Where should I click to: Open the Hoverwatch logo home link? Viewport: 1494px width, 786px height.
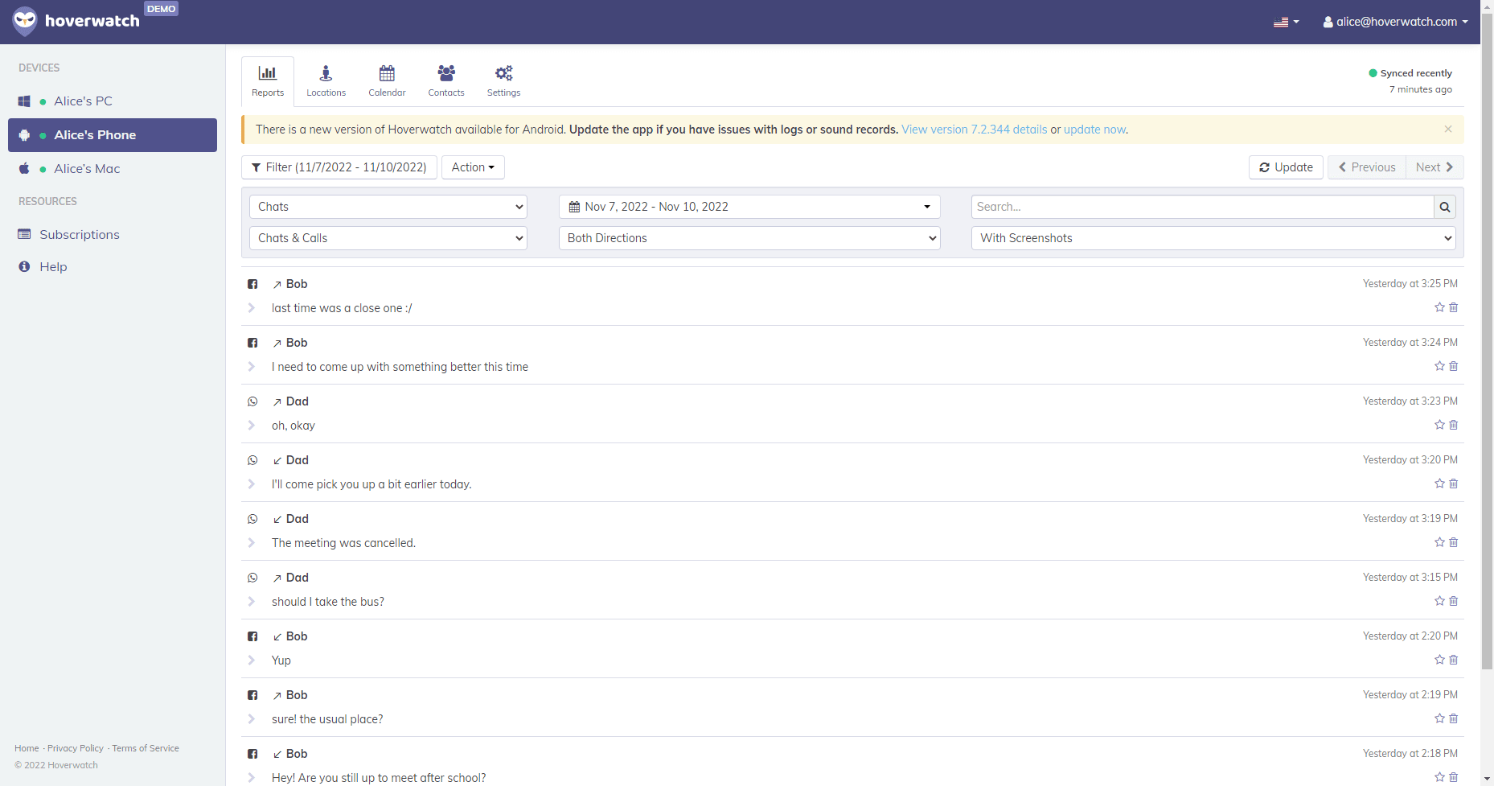coord(76,22)
